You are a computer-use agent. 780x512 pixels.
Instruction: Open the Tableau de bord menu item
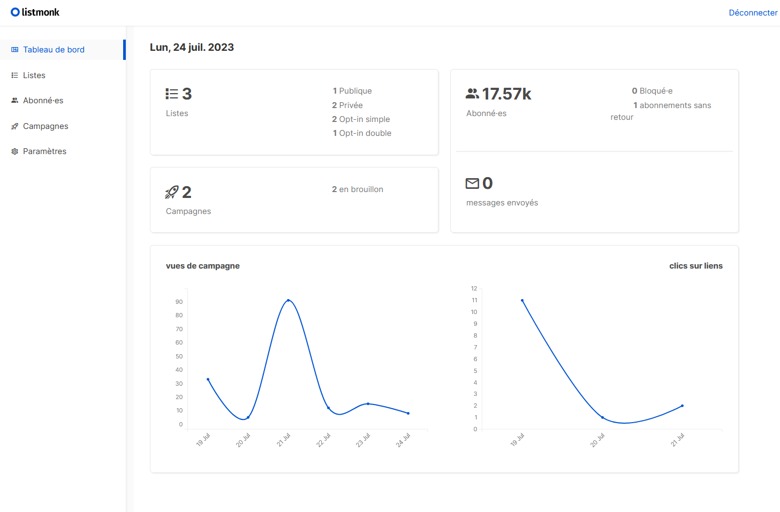(x=54, y=50)
